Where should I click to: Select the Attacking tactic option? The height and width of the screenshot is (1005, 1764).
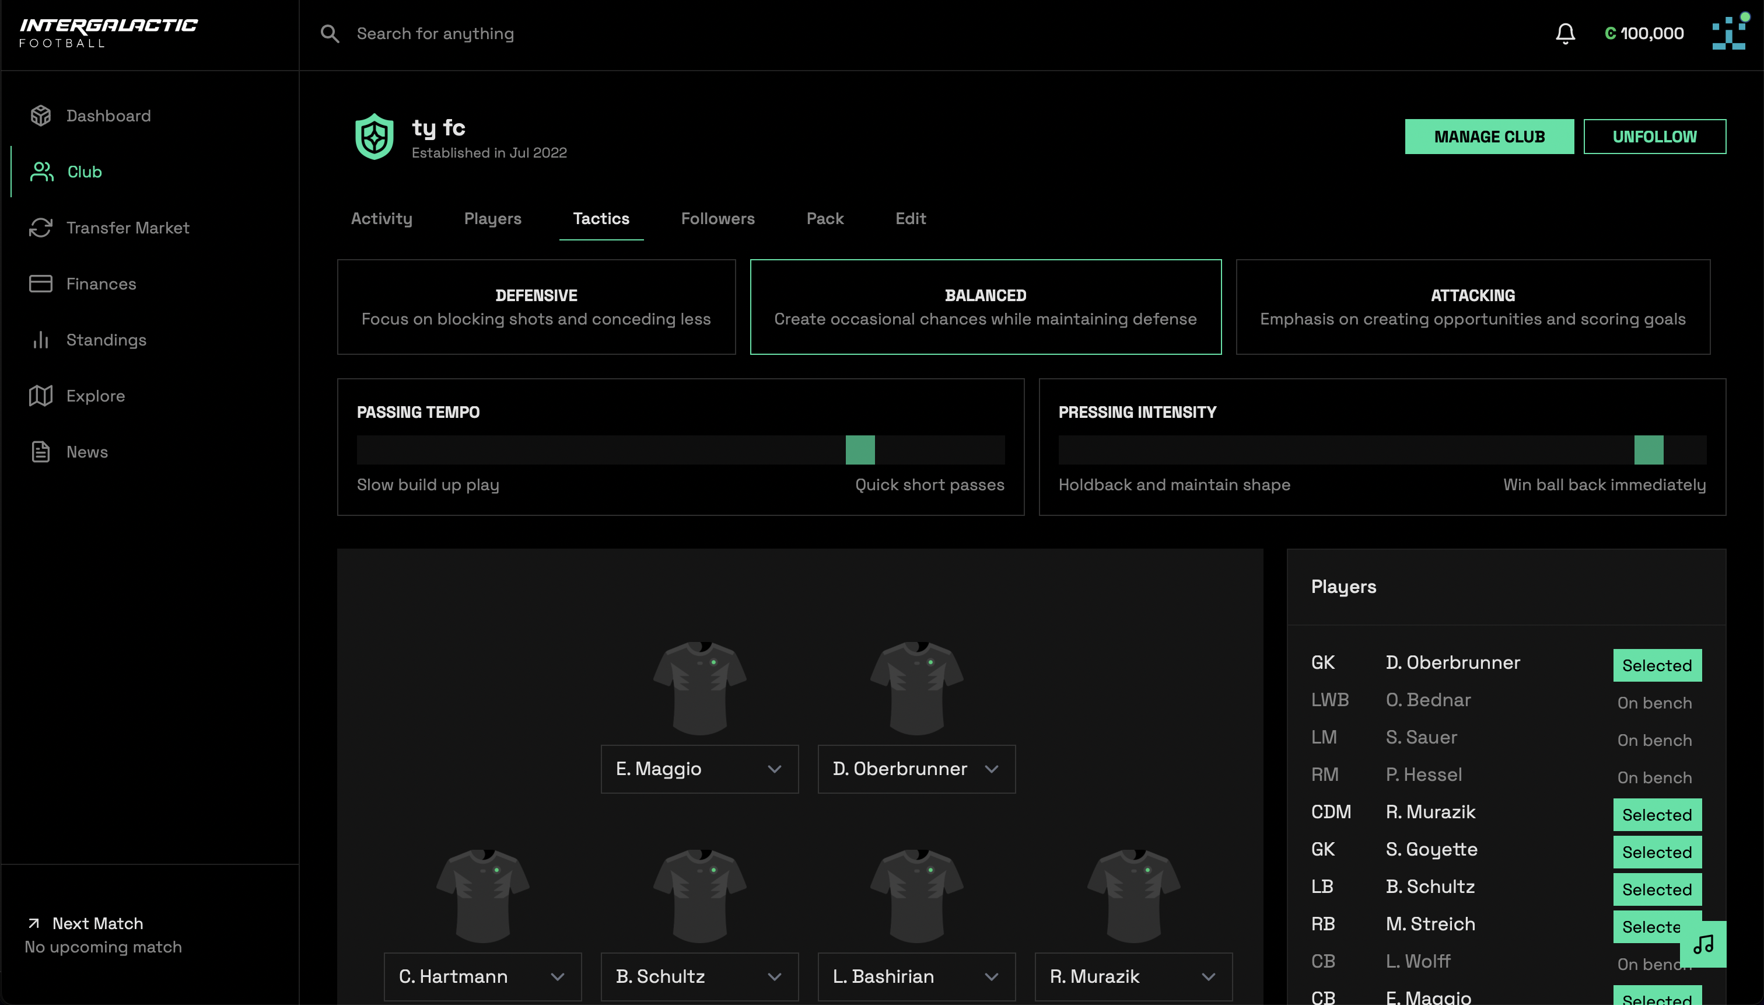click(1472, 307)
